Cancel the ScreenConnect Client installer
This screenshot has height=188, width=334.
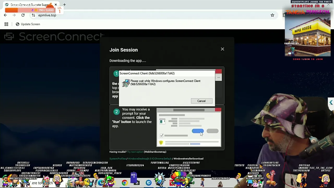click(201, 101)
